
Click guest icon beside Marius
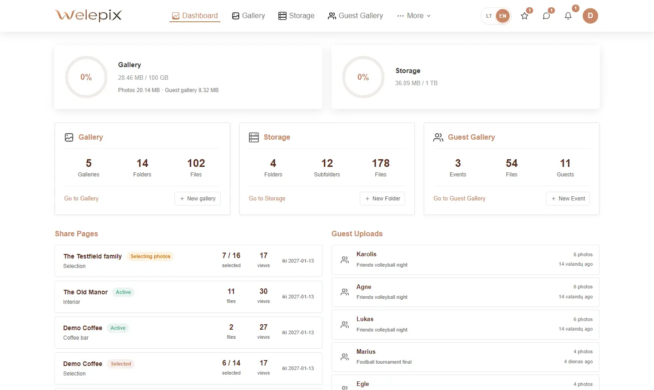pos(345,357)
